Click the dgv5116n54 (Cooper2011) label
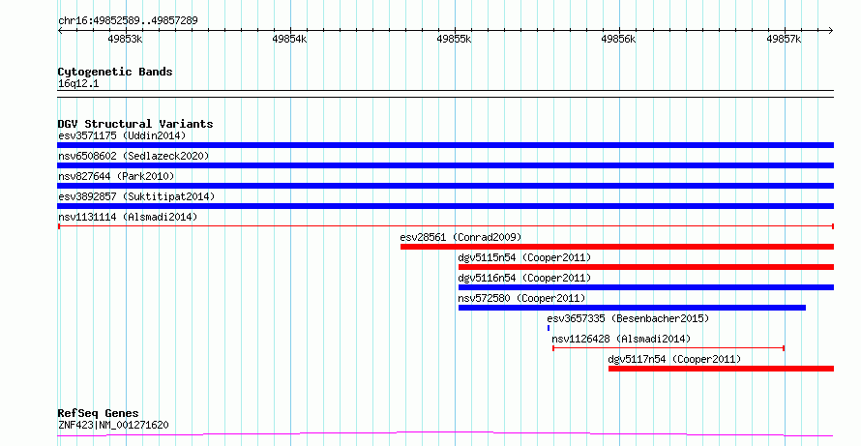The height and width of the screenshot is (446, 861). point(524,278)
